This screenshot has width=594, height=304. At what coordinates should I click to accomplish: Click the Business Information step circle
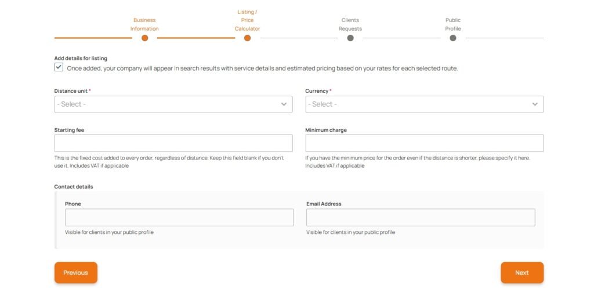click(x=144, y=38)
